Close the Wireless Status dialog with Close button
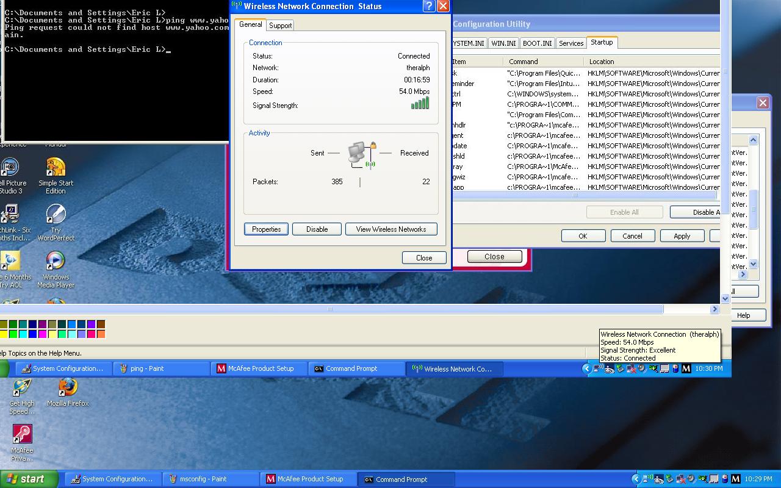The height and width of the screenshot is (488, 781). 424,257
